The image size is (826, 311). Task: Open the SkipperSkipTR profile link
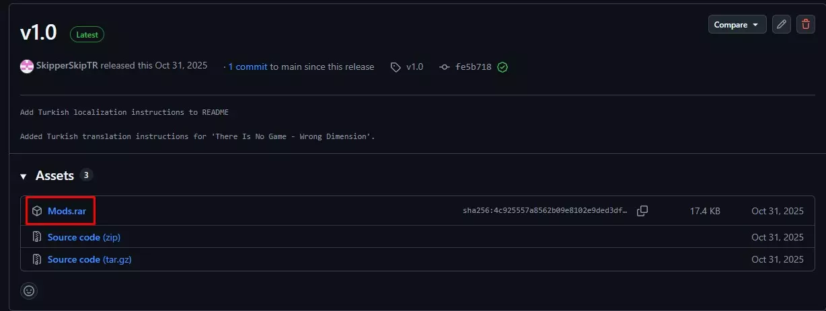pos(68,66)
